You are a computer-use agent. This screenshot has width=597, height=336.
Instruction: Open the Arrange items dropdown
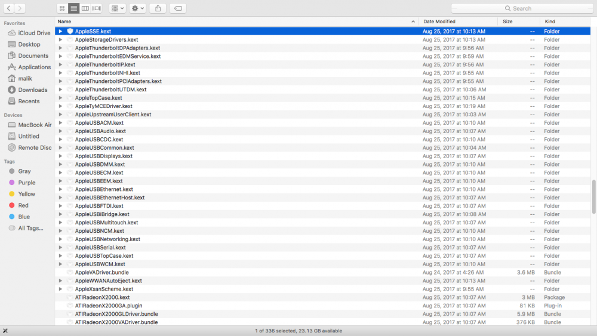pyautogui.click(x=117, y=8)
